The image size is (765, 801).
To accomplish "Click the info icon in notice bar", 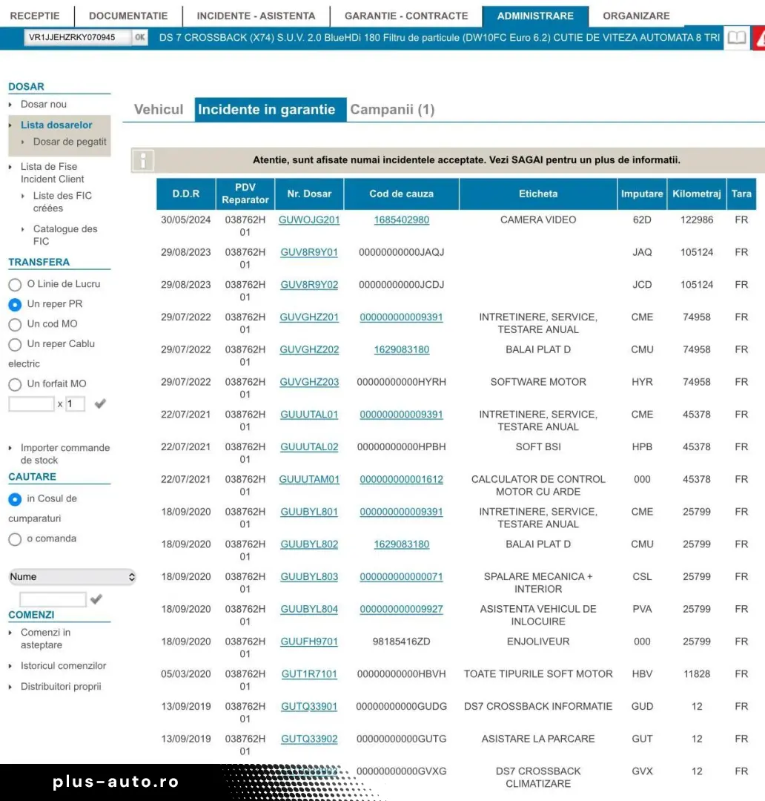I will (x=143, y=160).
